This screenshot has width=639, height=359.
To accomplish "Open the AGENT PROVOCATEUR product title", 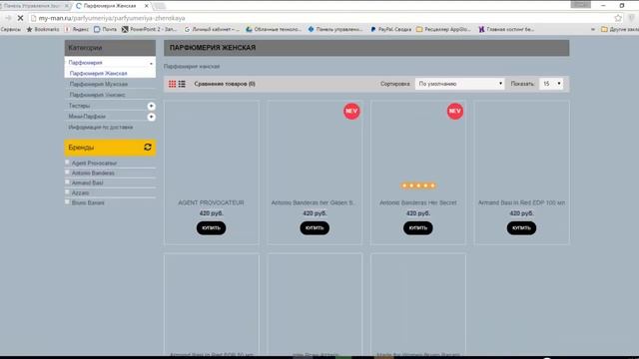I will pos(211,202).
